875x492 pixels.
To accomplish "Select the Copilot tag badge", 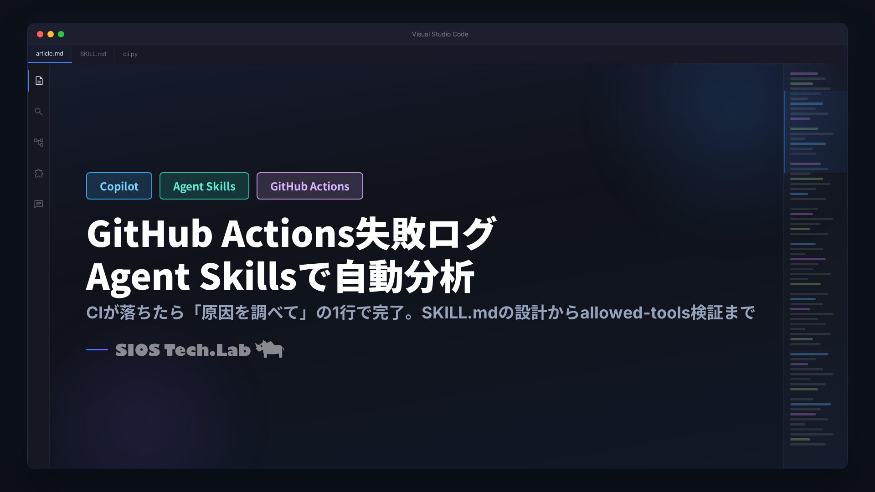I will pyautogui.click(x=119, y=186).
